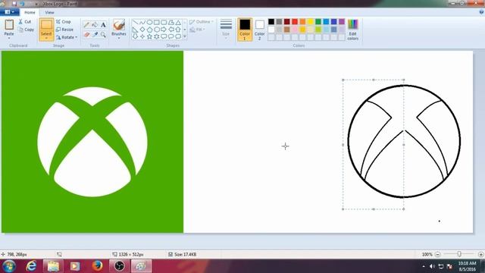The height and width of the screenshot is (273, 485).
Task: Choose the Down arrow shape
Action: [135, 36]
